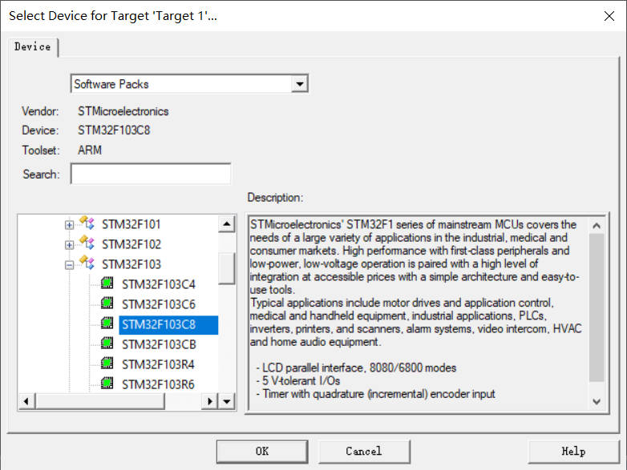Viewport: 627px width, 470px height.
Task: Click the chip icon beside STM32F103C6
Action: click(107, 303)
